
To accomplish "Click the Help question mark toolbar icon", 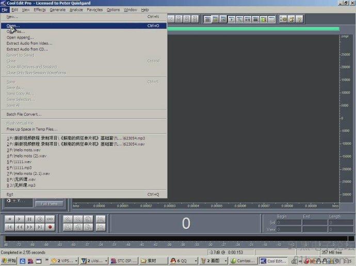I will [x=299, y=19].
